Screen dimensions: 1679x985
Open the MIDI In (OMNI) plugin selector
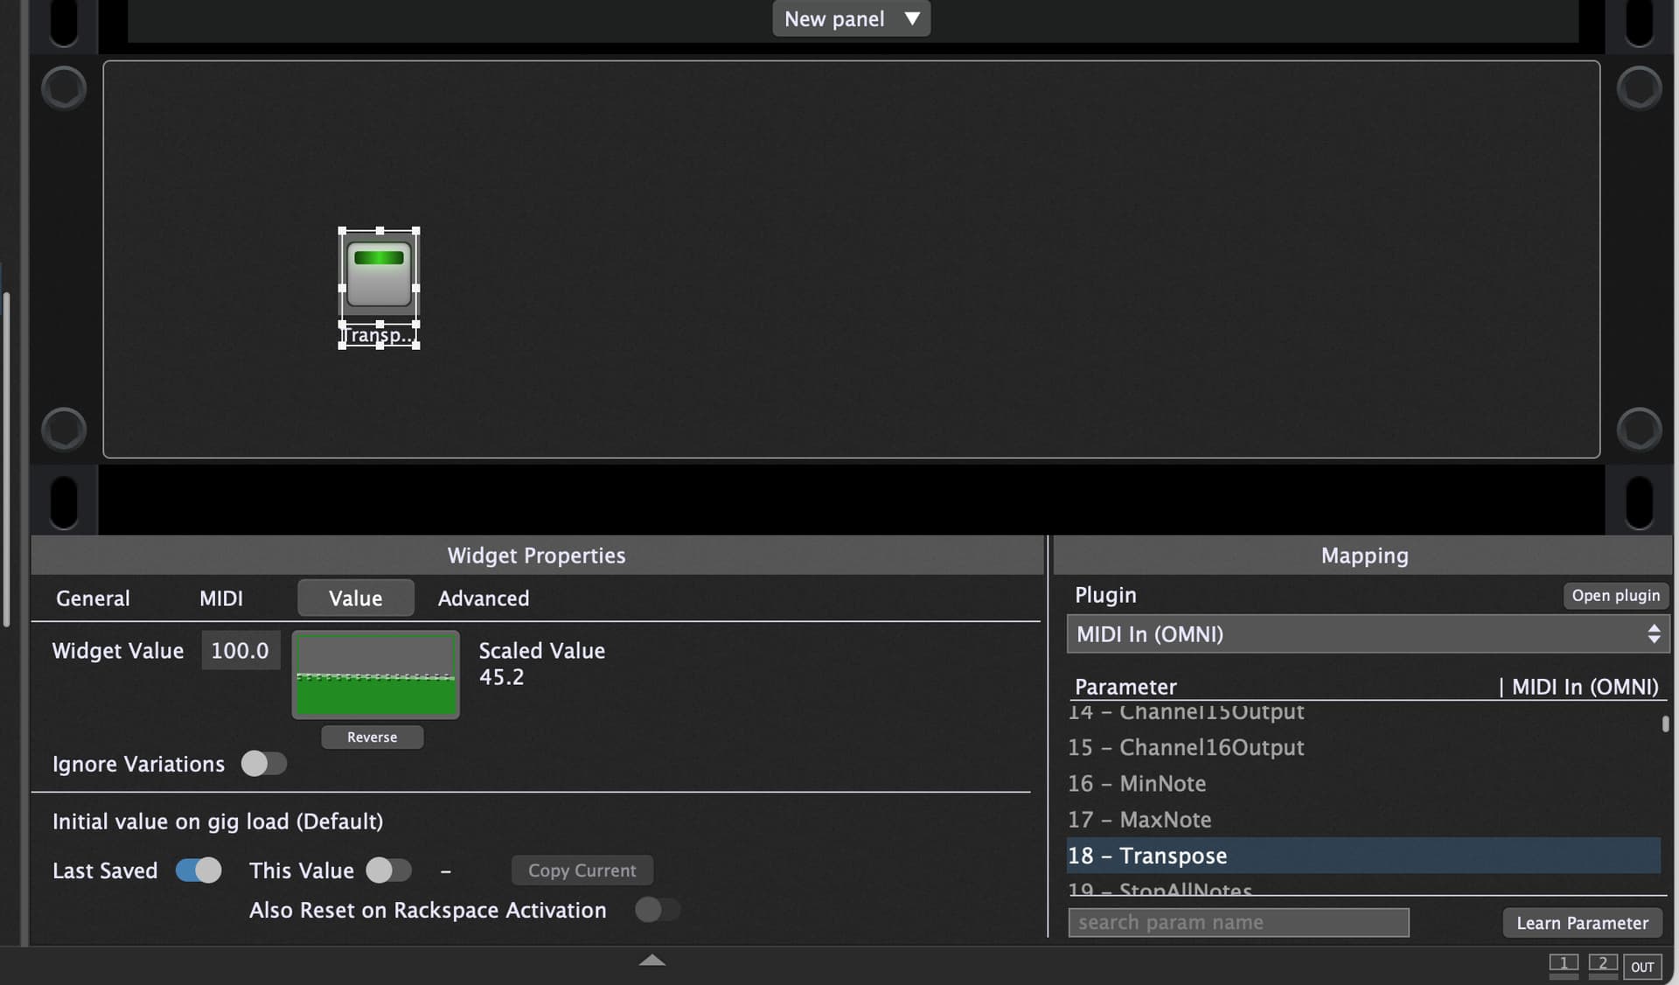[x=1367, y=634]
